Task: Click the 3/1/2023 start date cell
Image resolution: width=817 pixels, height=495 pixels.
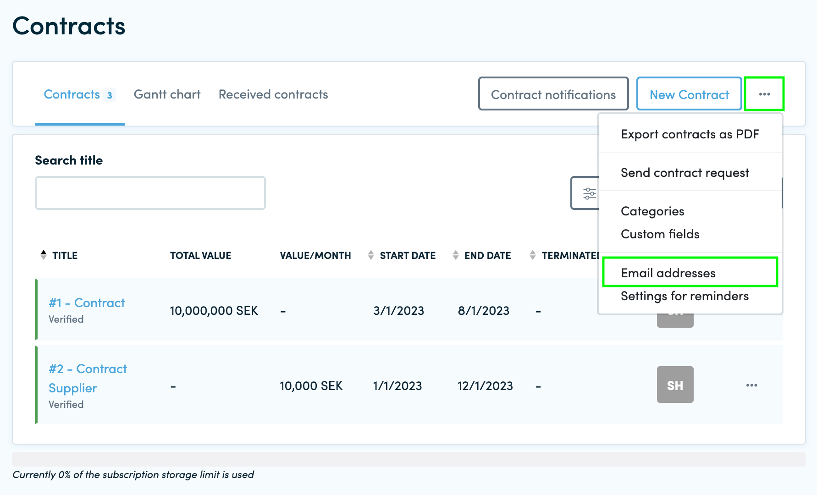Action: (398, 311)
